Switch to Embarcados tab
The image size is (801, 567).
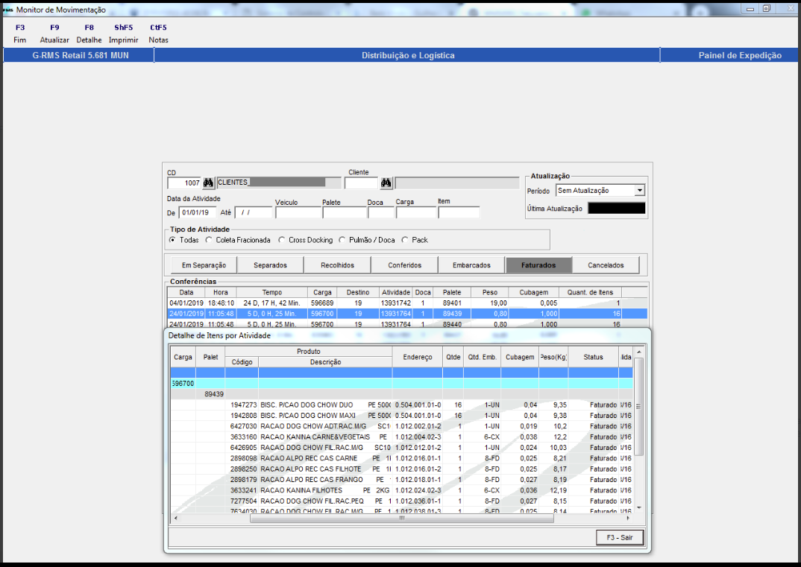pyautogui.click(x=471, y=265)
